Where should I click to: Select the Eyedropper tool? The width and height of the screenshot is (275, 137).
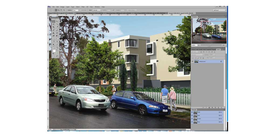[x=57, y=27]
